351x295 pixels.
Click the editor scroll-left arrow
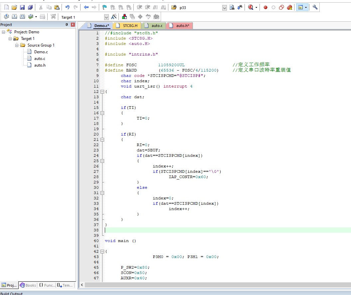(x=82, y=285)
